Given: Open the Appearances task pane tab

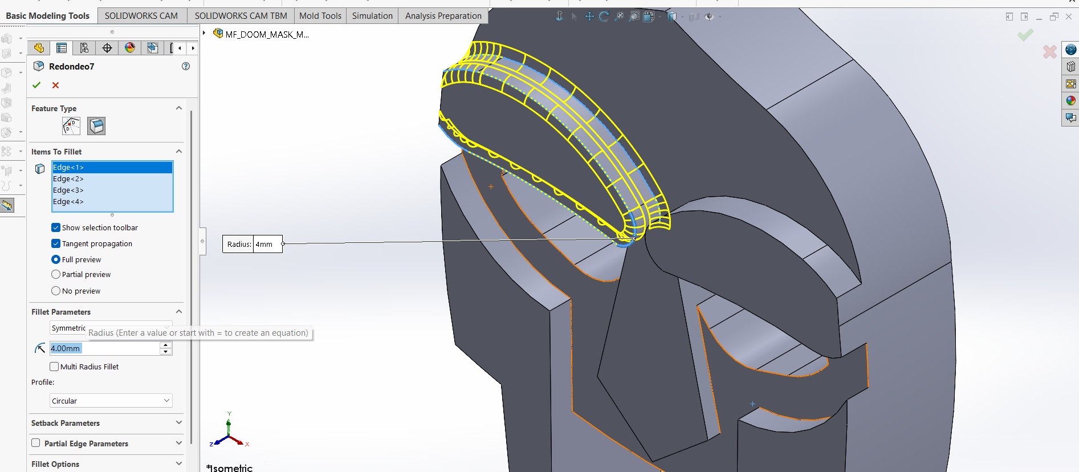Looking at the screenshot, I should point(1071,101).
